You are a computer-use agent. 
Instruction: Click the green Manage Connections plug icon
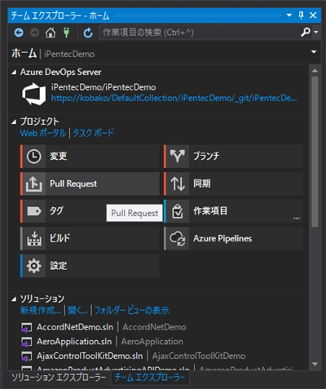tap(66, 33)
